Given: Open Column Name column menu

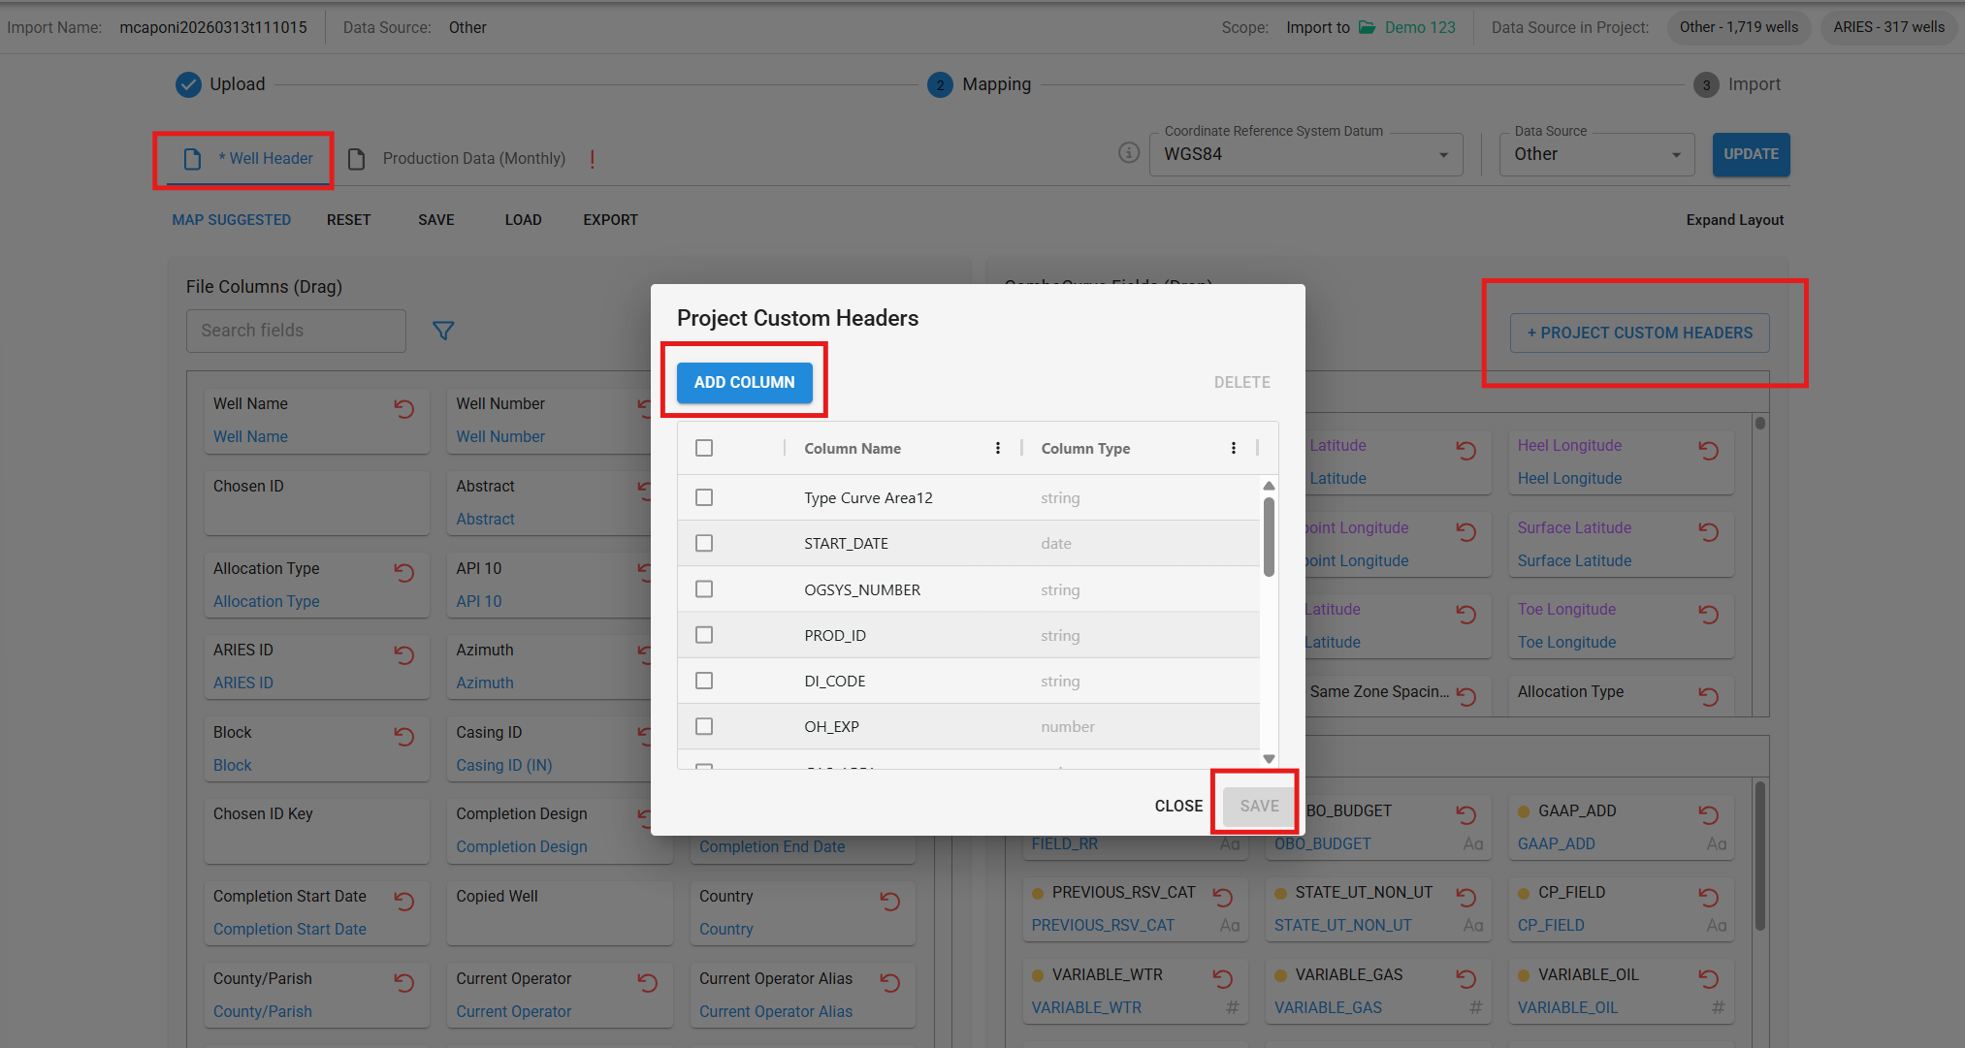Looking at the screenshot, I should 997,448.
